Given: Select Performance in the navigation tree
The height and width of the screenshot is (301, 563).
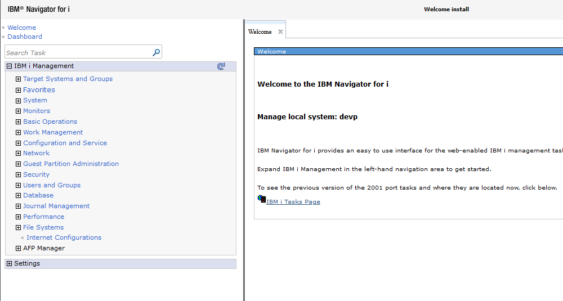Looking at the screenshot, I should tap(43, 217).
